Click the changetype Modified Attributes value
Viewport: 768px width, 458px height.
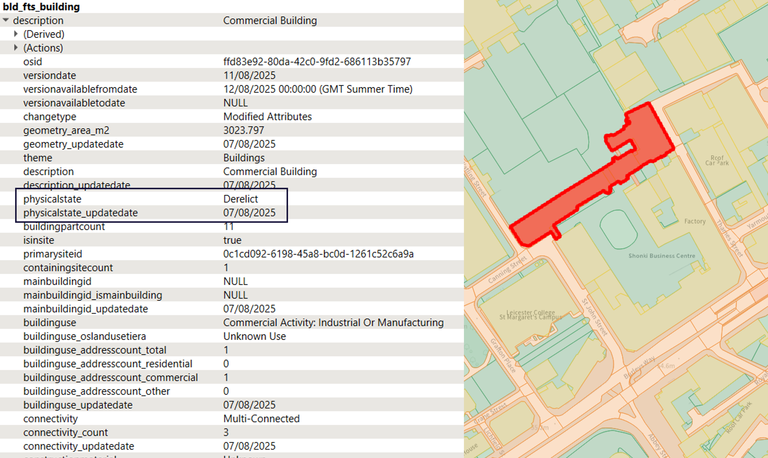(267, 116)
